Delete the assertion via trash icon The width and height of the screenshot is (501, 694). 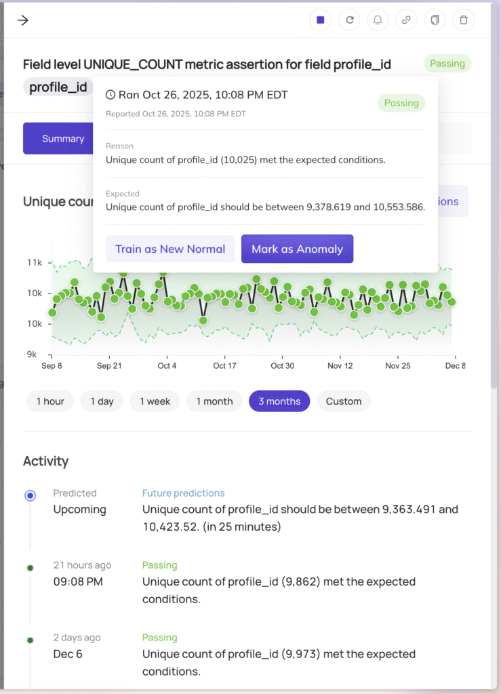463,20
